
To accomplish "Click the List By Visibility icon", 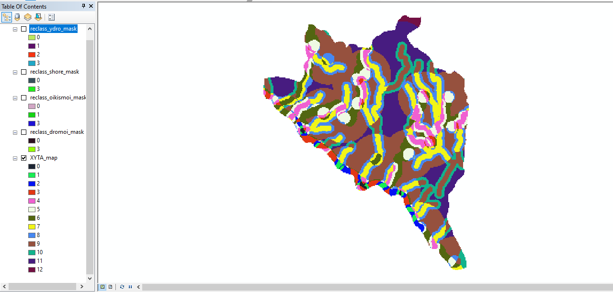I will pyautogui.click(x=27, y=17).
